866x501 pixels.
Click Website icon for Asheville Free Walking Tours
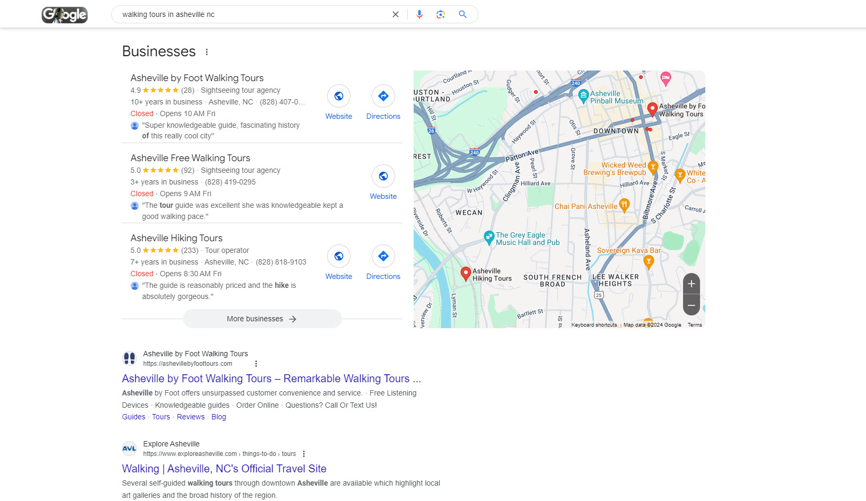tap(383, 176)
